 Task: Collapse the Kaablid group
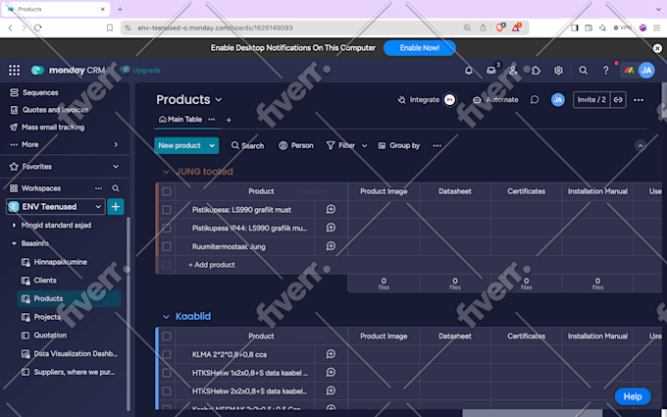166,317
